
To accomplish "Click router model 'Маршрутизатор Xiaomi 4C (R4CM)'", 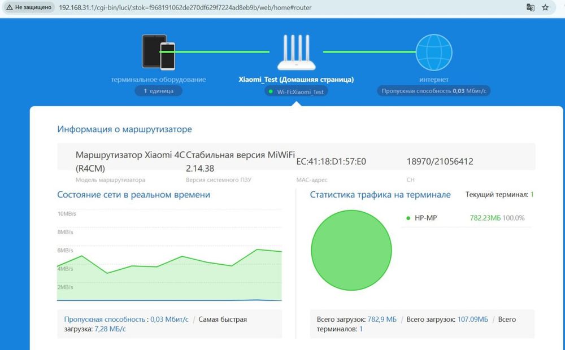I will point(130,161).
